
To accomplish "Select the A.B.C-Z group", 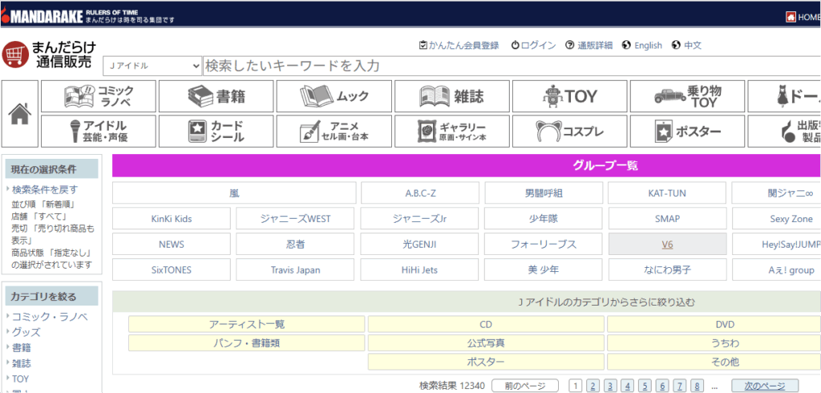I will click(x=420, y=192).
